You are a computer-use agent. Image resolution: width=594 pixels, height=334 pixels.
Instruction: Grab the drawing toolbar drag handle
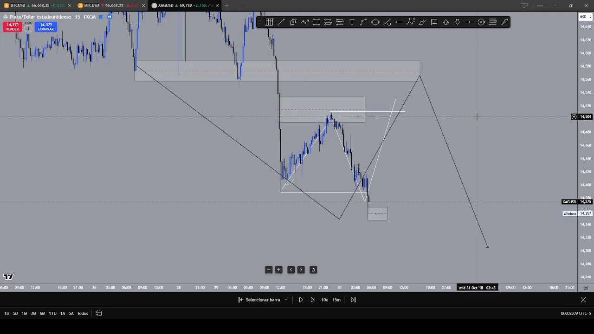pos(259,22)
